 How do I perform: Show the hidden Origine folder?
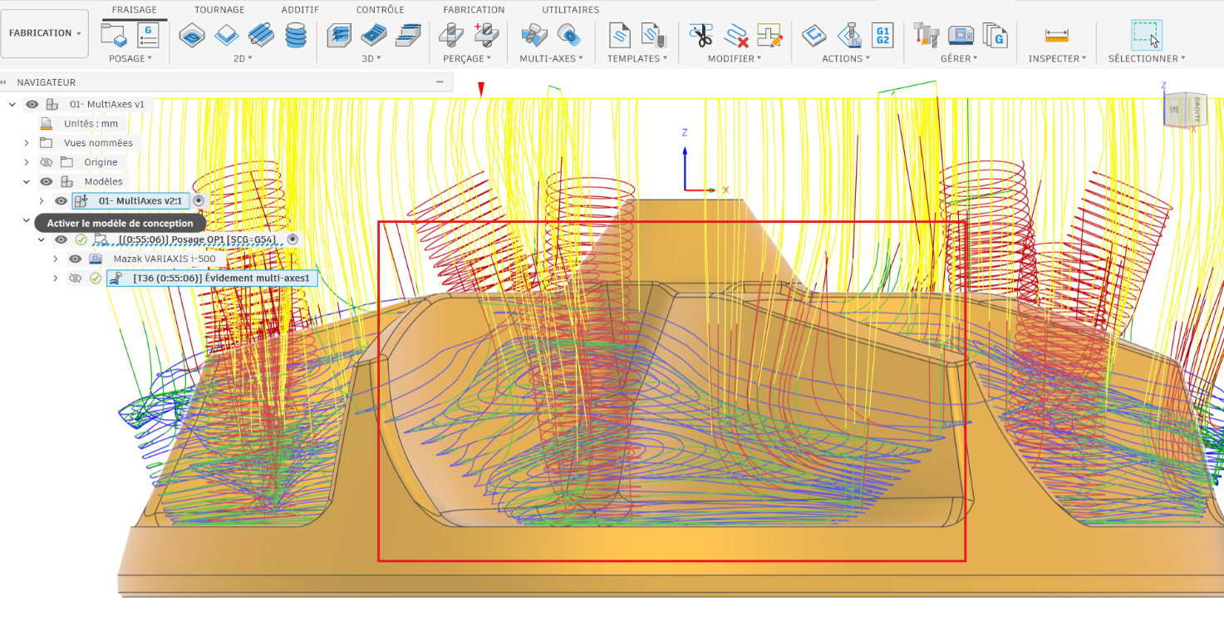46,162
